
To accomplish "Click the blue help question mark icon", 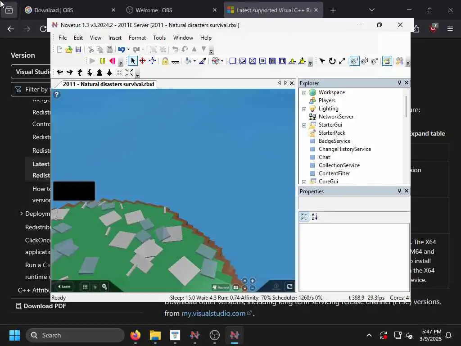I will pos(57,95).
